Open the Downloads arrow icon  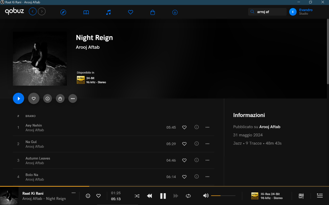click(x=175, y=12)
